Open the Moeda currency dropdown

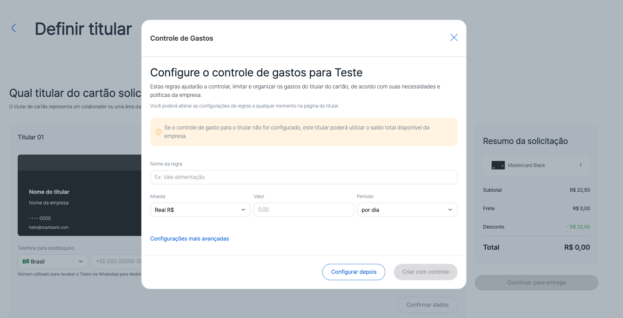click(200, 210)
